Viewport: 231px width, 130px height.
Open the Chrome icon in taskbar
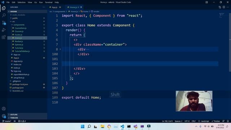[x=109, y=126]
